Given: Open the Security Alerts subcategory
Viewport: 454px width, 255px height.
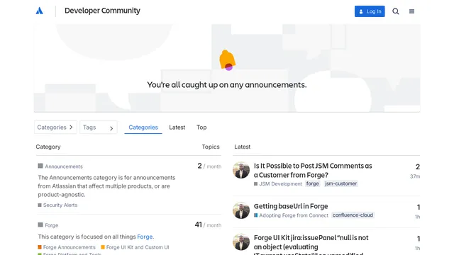Looking at the screenshot, I should [60, 205].
